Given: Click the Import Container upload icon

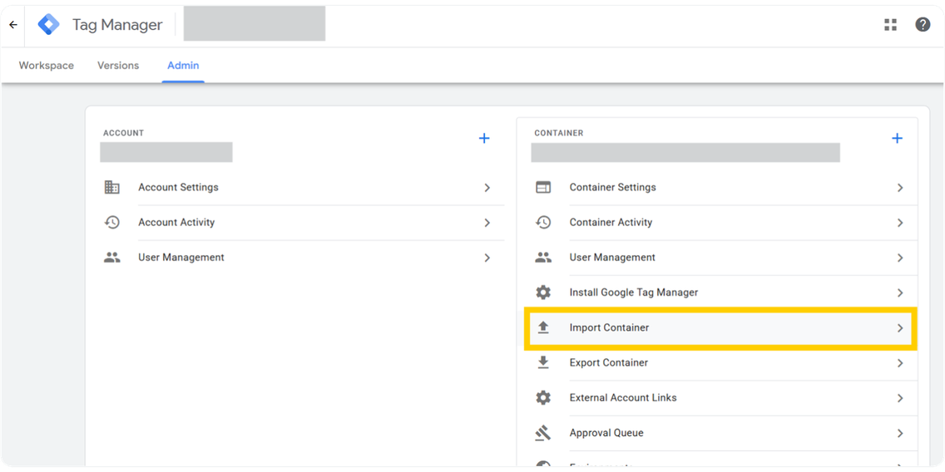Looking at the screenshot, I should tap(543, 327).
